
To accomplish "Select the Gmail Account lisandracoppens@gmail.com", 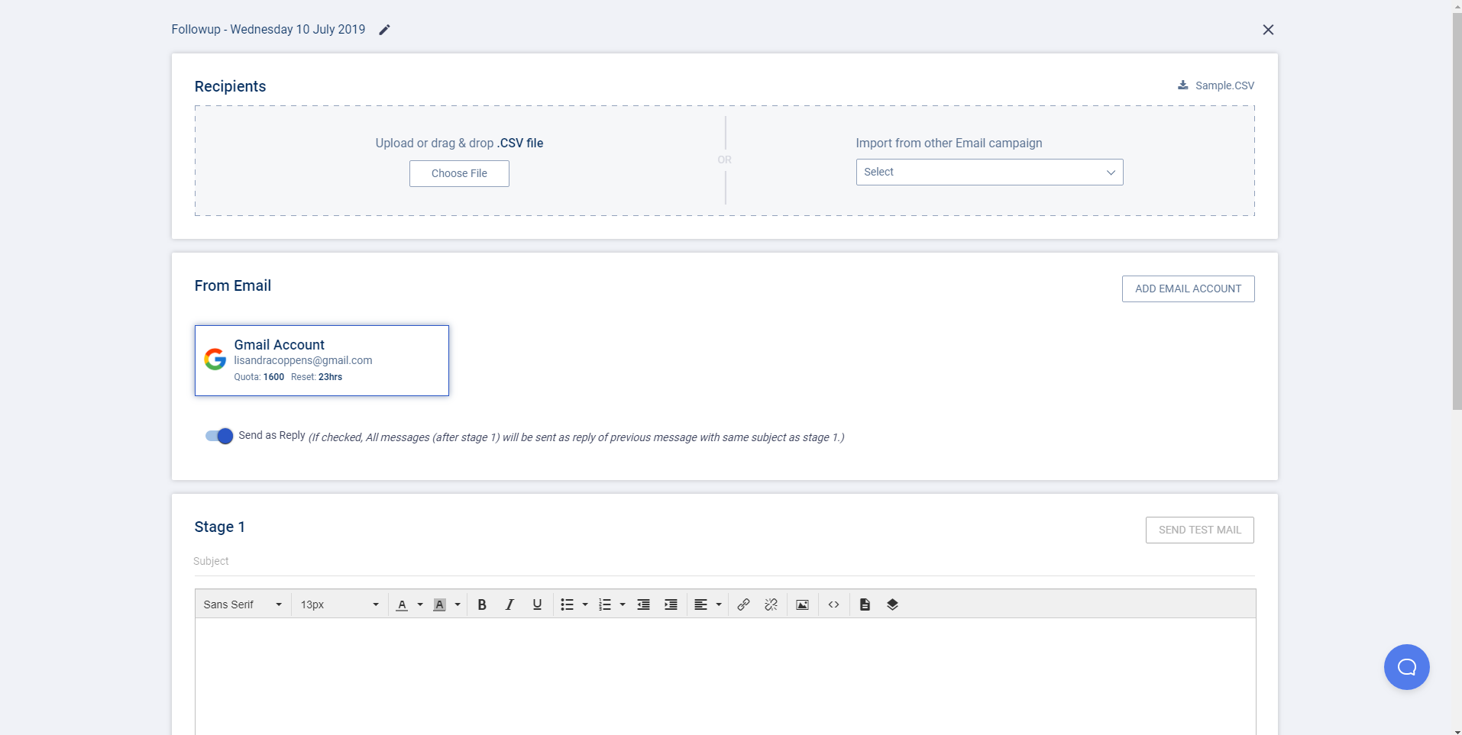I will click(322, 359).
